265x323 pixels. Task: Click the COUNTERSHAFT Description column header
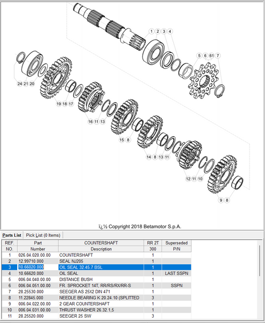tap(101, 246)
